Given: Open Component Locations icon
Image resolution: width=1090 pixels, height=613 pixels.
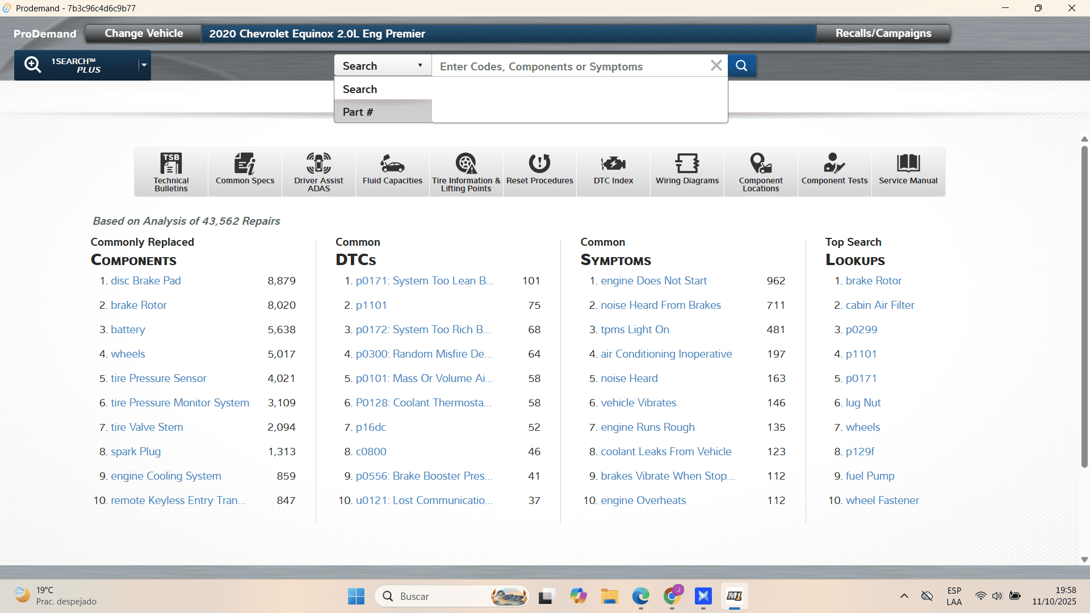Looking at the screenshot, I should pyautogui.click(x=761, y=171).
